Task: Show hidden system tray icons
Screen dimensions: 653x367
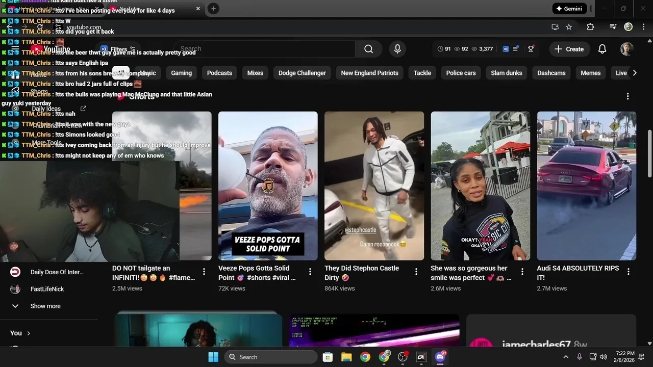Action: [565, 357]
